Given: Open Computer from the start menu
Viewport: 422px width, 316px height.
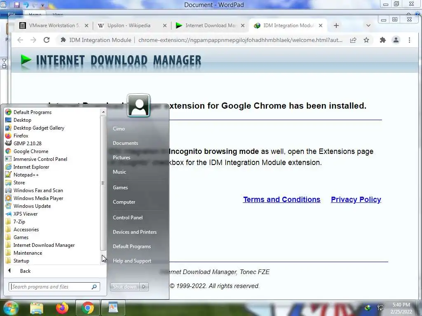Looking at the screenshot, I should pyautogui.click(x=124, y=202).
